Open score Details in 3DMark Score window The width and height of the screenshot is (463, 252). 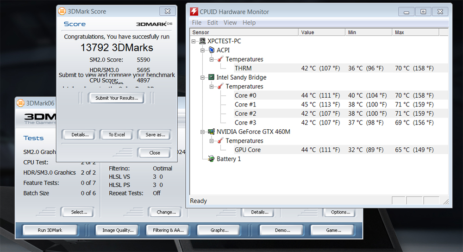coord(80,135)
